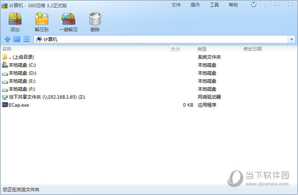The height and width of the screenshot is (195, 298).
Task: Click the 添加 (Add) archive icon
Action: coord(15,19)
